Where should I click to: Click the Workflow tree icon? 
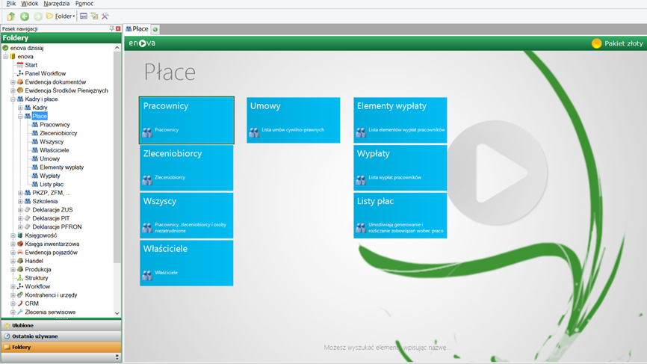pos(20,286)
